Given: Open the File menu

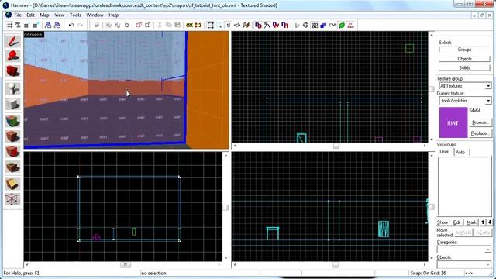Looking at the screenshot, I should (18, 15).
